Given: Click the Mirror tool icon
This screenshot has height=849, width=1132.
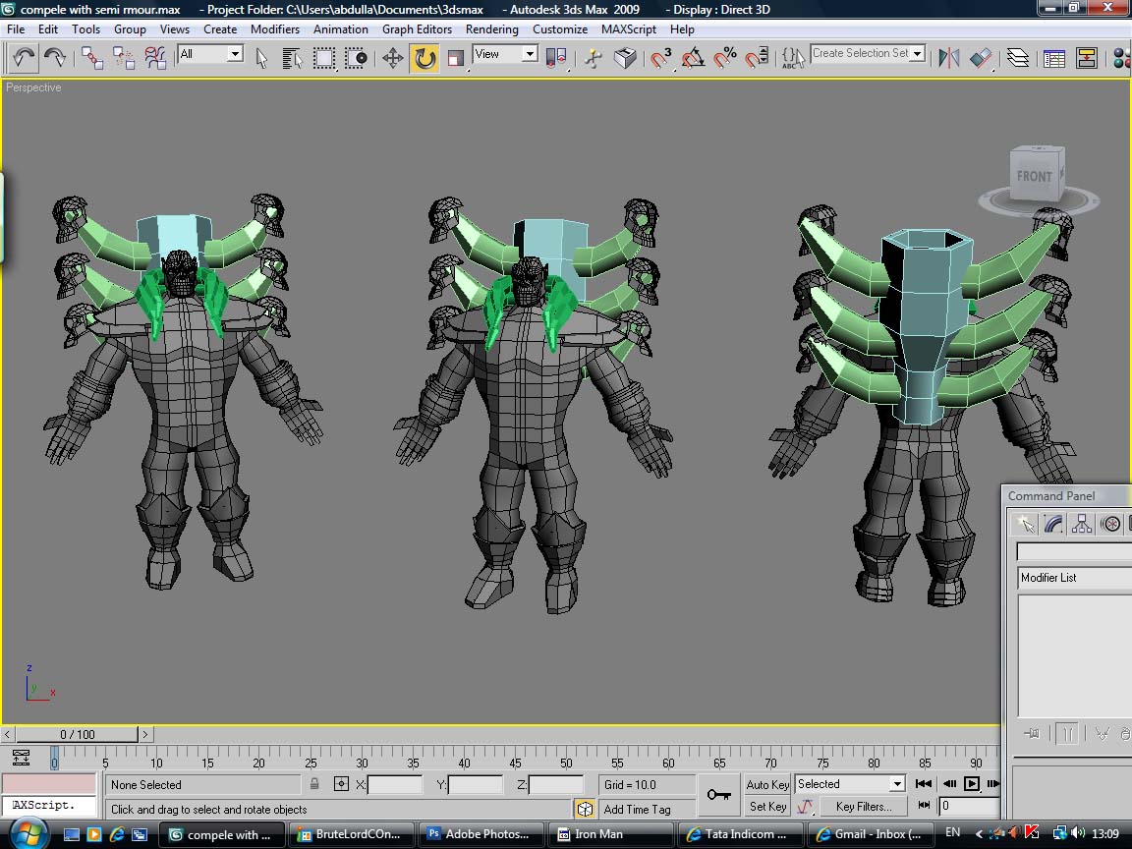Looking at the screenshot, I should [948, 57].
